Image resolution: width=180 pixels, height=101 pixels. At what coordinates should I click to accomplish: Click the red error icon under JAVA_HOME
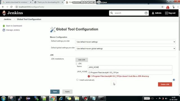coord(89,76)
